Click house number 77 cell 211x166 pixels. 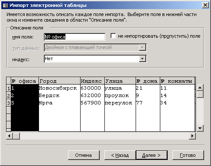coord(148,103)
